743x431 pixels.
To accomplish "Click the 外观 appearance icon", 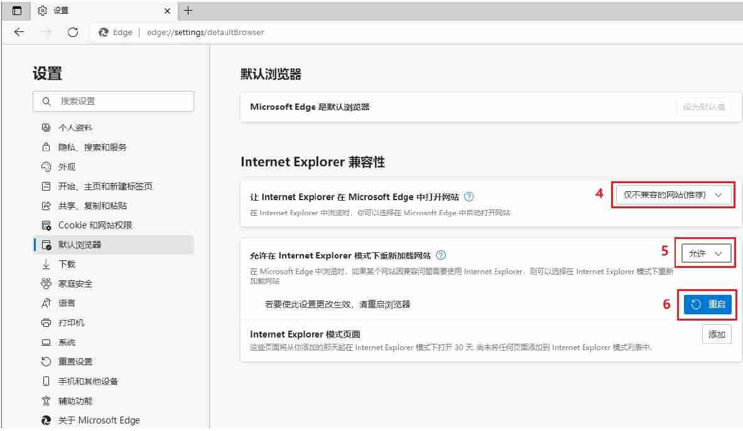I will point(46,166).
